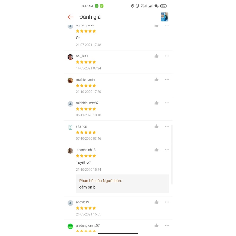View nai_lk90's profile avatar

click(71, 57)
